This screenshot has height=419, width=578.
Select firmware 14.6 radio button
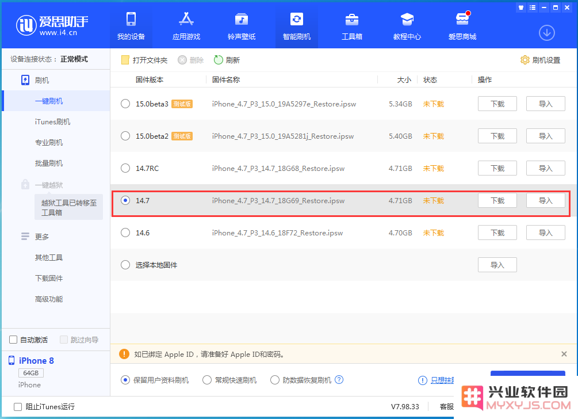tap(125, 233)
